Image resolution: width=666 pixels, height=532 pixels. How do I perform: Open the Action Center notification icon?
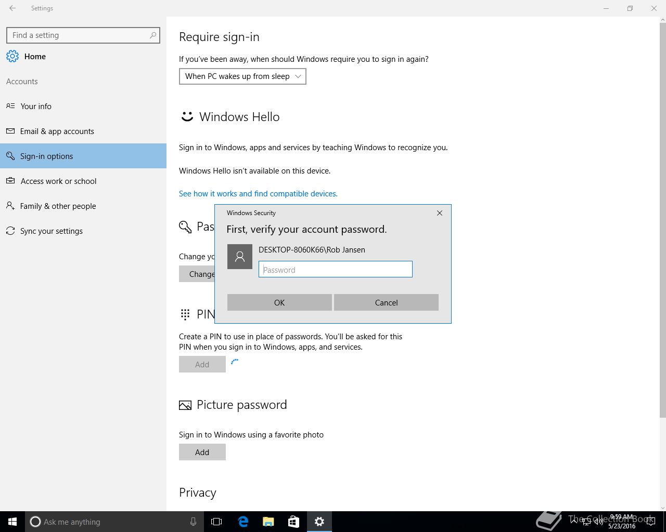tap(650, 522)
